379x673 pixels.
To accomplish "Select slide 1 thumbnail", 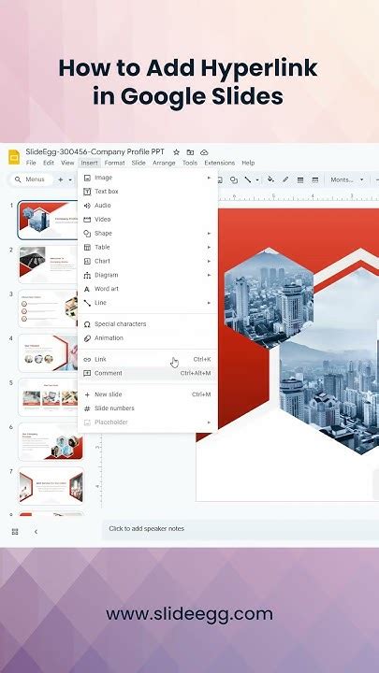I will (48, 220).
